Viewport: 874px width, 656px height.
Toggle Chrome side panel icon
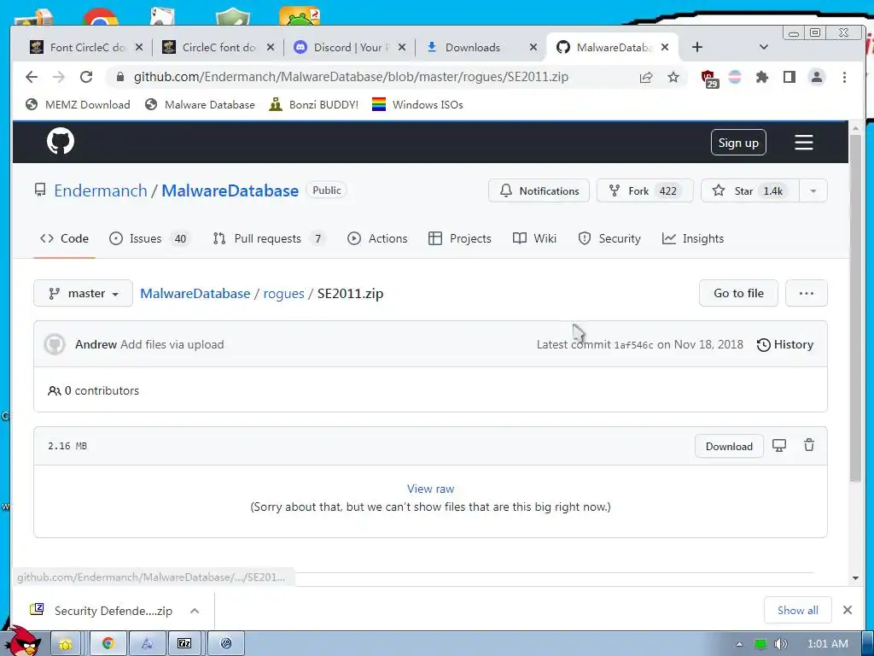790,77
